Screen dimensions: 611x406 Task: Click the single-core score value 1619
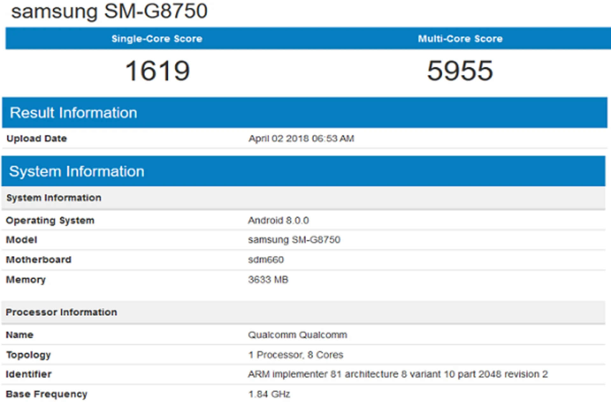pos(158,71)
